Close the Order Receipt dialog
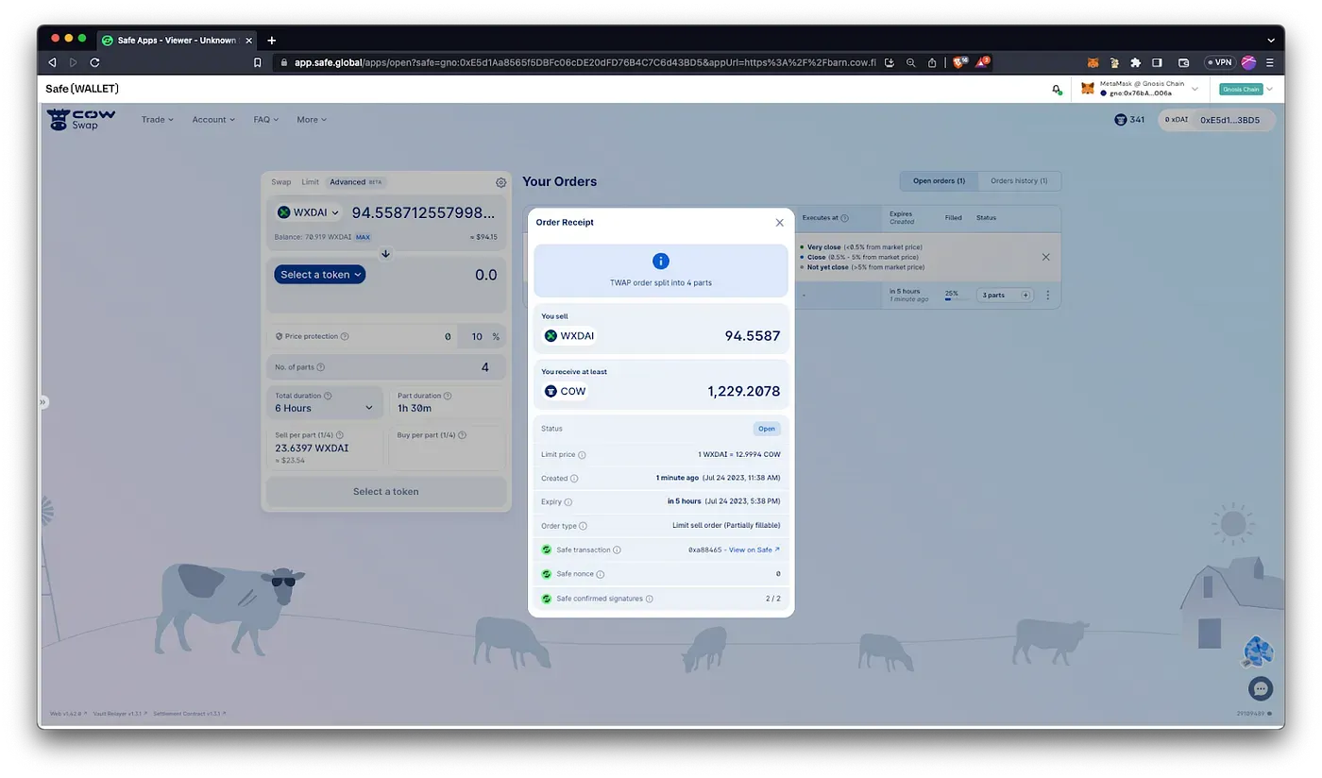1322x778 pixels. [x=779, y=223]
